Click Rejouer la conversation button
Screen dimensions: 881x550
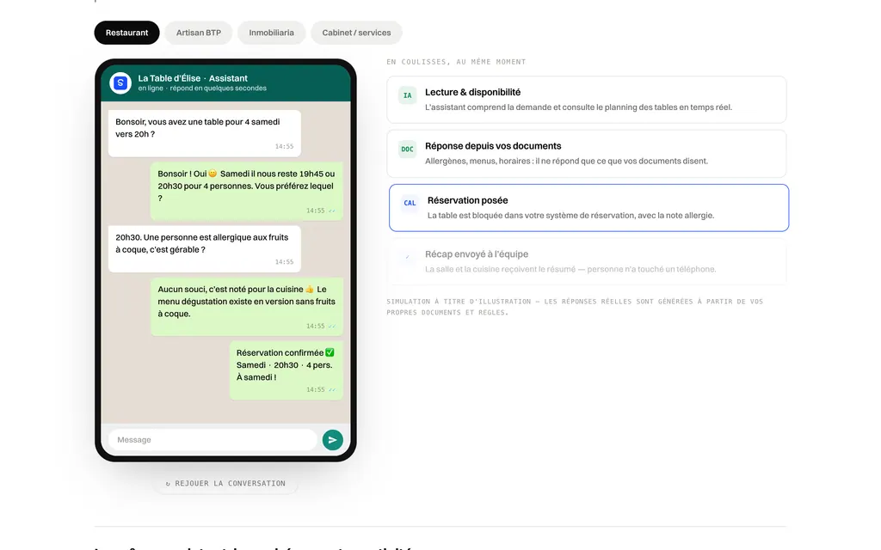pyautogui.click(x=225, y=483)
